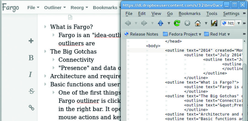This screenshot has width=248, height=121.
Task: Click the outline text="2014" source line
Action: click(204, 51)
